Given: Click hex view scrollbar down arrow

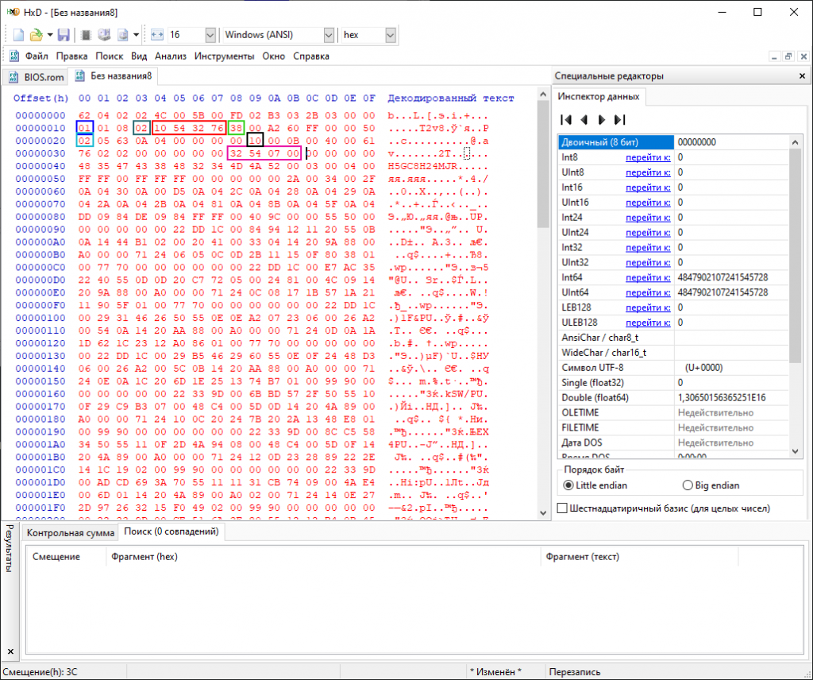Looking at the screenshot, I should click(543, 513).
